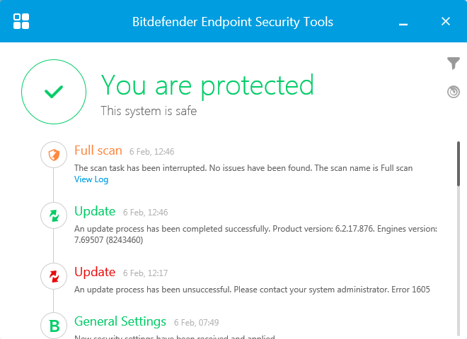Click the Error 1605 update message
467x339 pixels.
(252, 290)
